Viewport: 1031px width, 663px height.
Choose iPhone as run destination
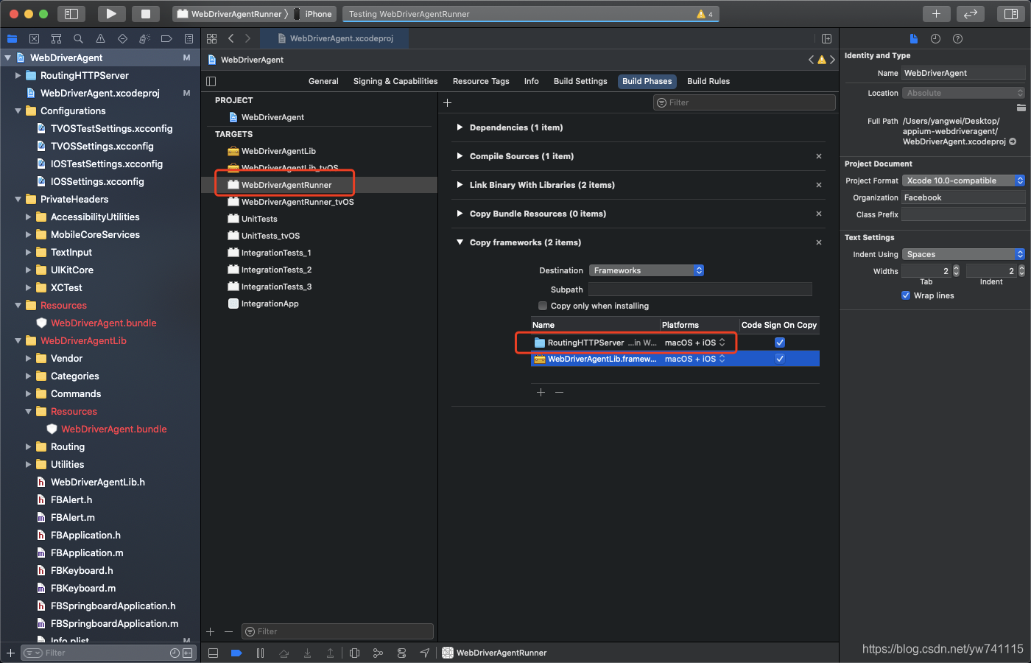click(314, 14)
